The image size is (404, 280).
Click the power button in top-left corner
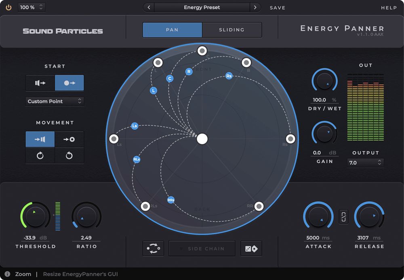(x=8, y=7)
